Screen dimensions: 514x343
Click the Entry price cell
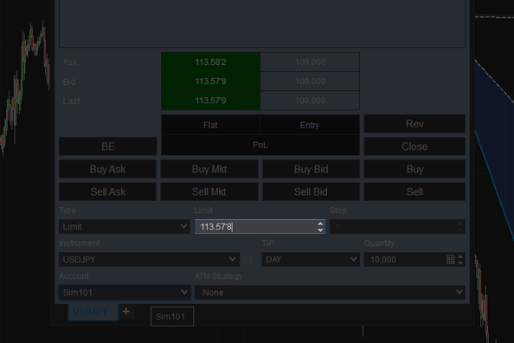(310, 125)
